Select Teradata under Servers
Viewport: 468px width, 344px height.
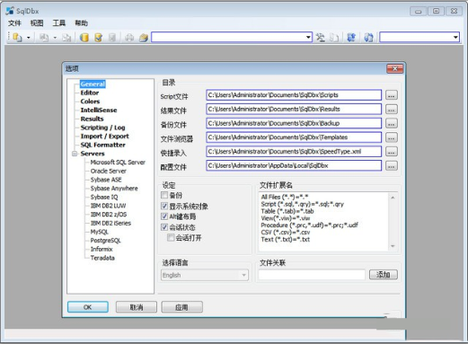pos(102,258)
